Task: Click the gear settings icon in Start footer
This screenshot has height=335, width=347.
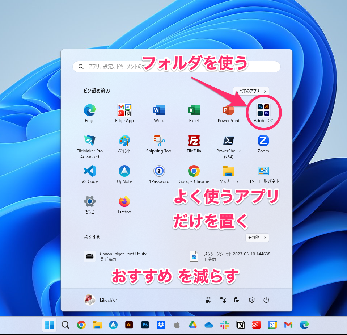Action: tap(252, 300)
